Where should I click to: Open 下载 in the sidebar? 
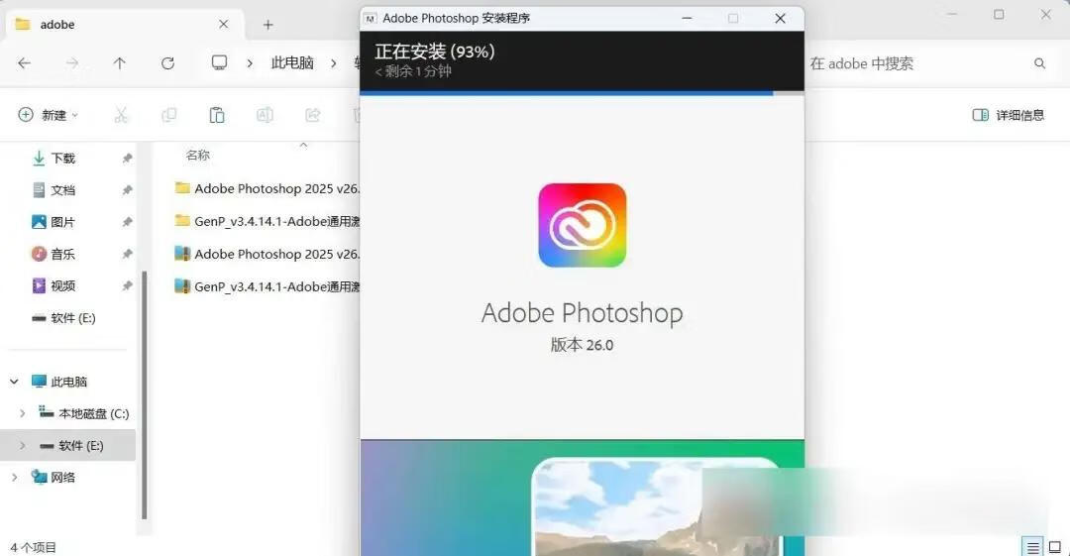62,159
